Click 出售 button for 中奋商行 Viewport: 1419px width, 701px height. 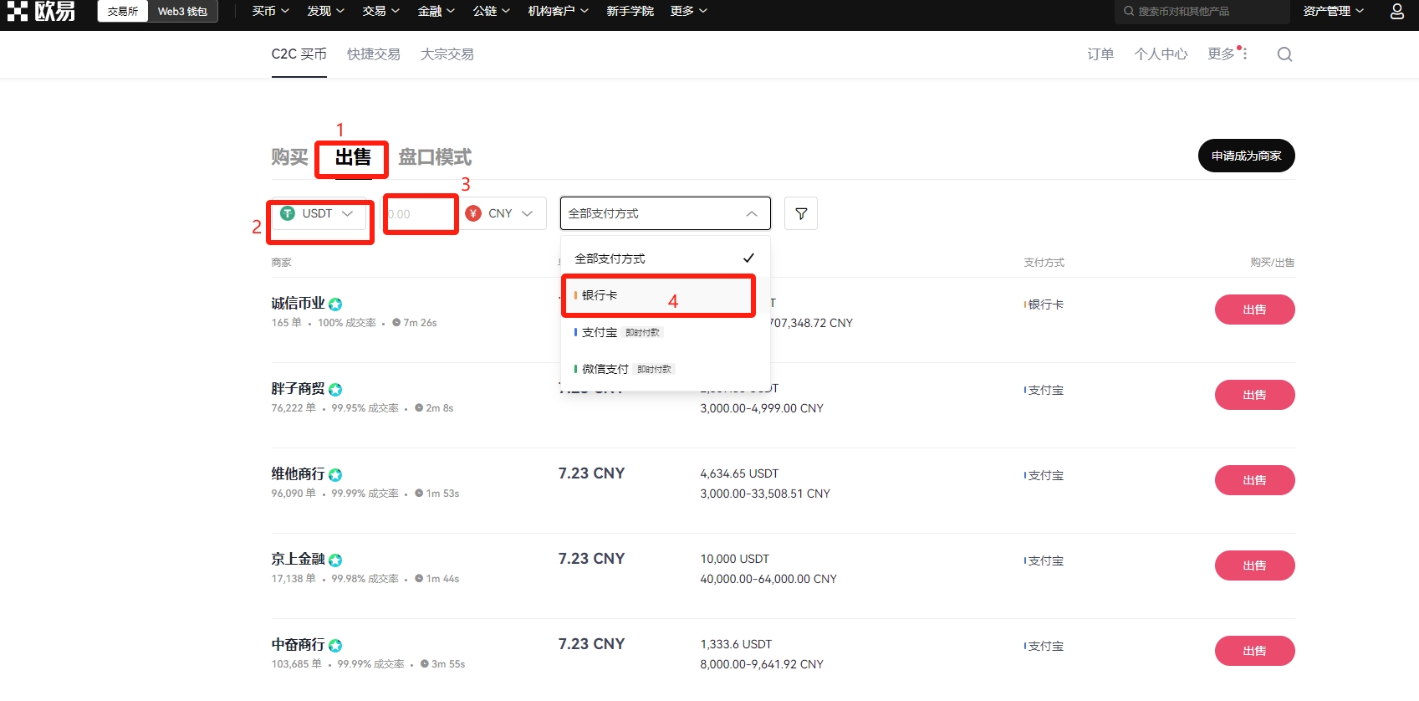(1254, 651)
